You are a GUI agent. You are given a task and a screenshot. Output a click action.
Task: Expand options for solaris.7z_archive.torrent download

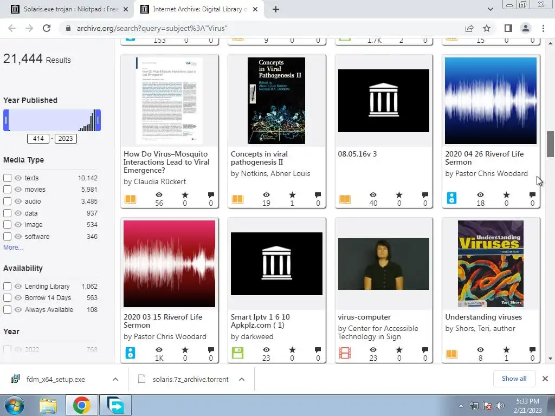[242, 379]
